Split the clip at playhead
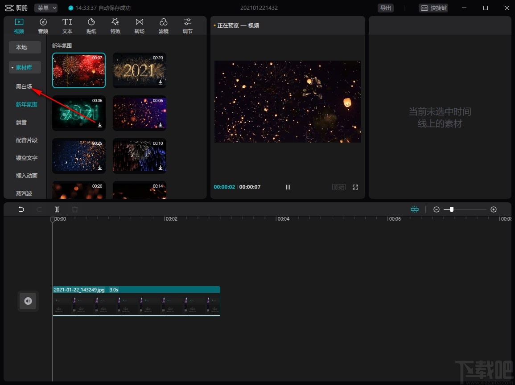The image size is (515, 385). [57, 209]
